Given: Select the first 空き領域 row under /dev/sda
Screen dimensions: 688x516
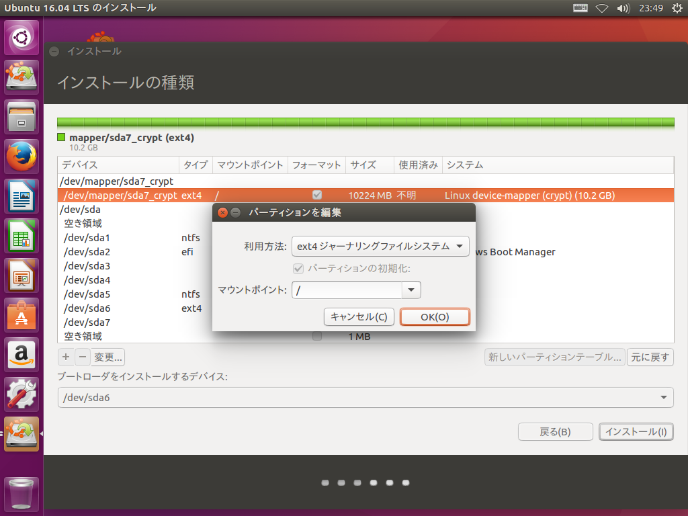Looking at the screenshot, I should 134,223.
